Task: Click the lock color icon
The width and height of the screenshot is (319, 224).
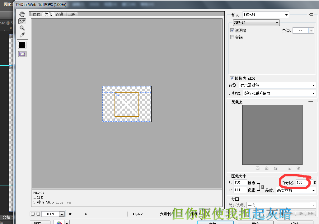Action: click(275, 168)
